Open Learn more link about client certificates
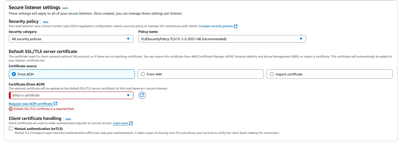398x143 pixels. click(x=120, y=123)
